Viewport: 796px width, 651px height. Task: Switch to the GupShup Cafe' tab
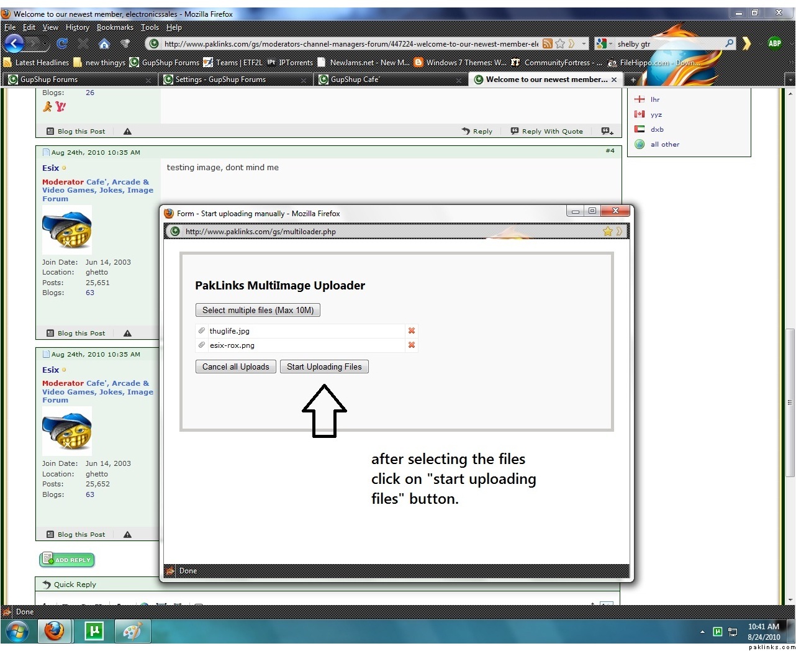pyautogui.click(x=355, y=80)
